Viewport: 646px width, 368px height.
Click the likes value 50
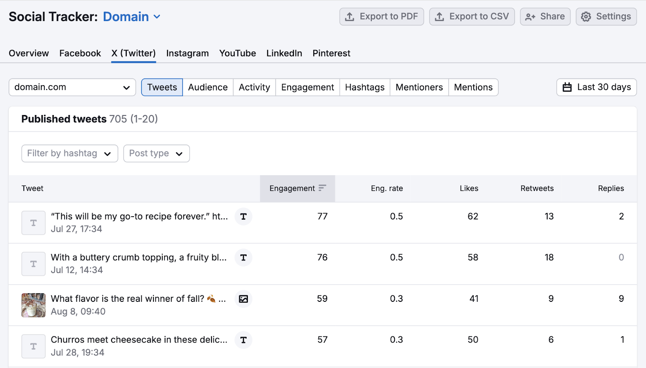point(473,340)
